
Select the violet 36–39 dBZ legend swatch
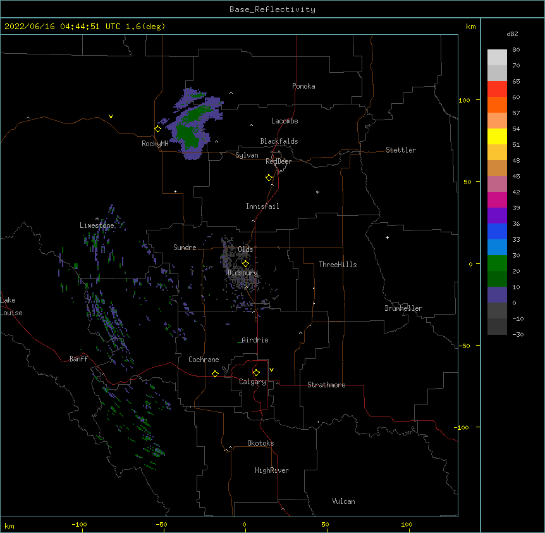(497, 216)
